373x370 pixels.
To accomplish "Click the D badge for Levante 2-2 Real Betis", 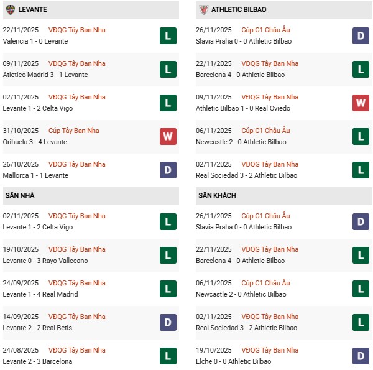I will pos(168,322).
